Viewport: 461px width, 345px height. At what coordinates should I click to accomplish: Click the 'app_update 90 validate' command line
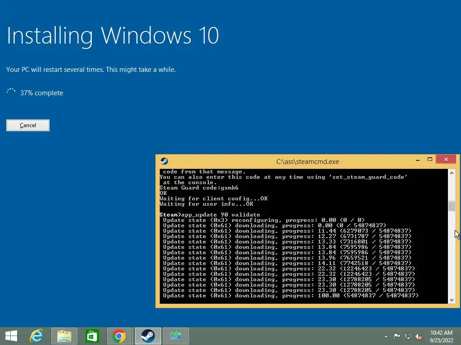click(x=210, y=215)
